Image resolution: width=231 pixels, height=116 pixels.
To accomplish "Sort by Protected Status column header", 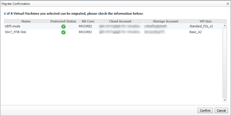I will tap(63, 21).
